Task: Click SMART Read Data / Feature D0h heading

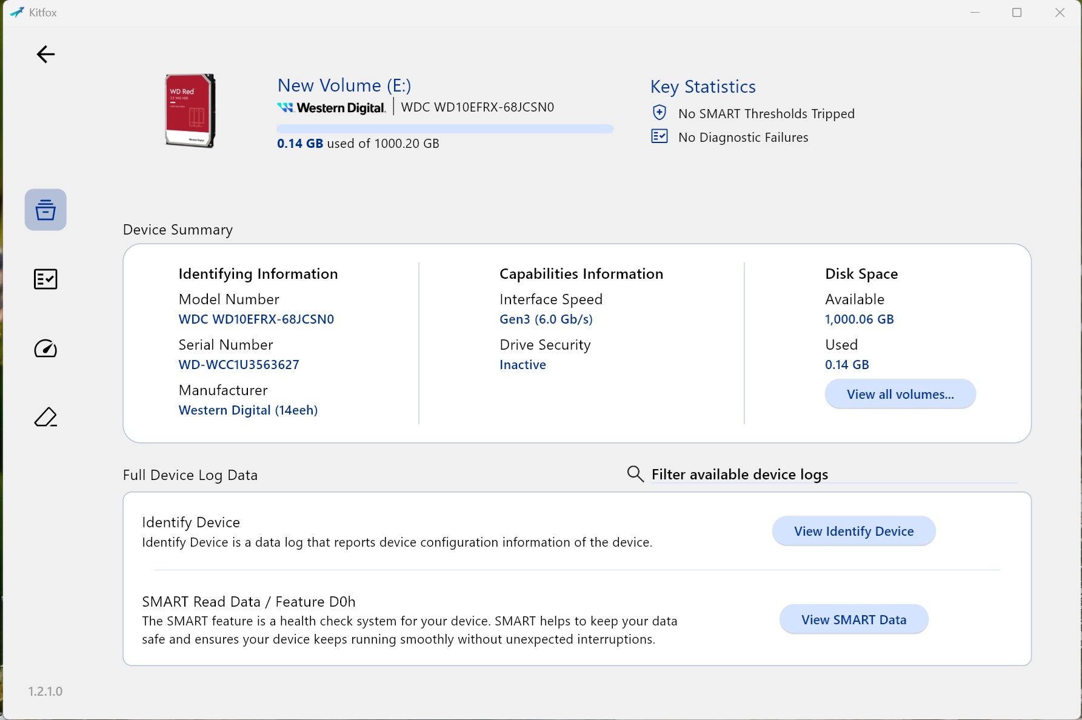Action: (x=249, y=602)
